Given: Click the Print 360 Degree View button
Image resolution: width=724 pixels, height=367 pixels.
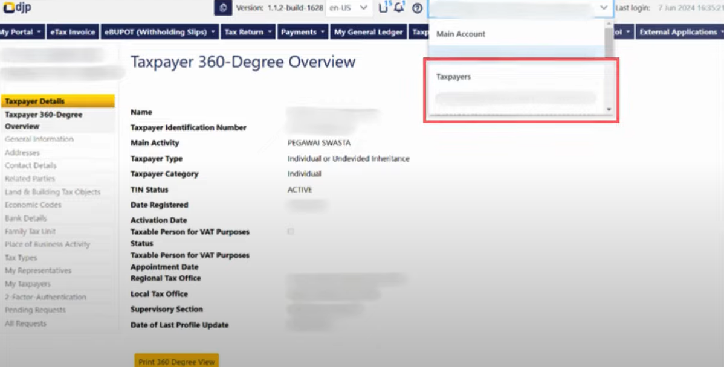Looking at the screenshot, I should coord(176,361).
